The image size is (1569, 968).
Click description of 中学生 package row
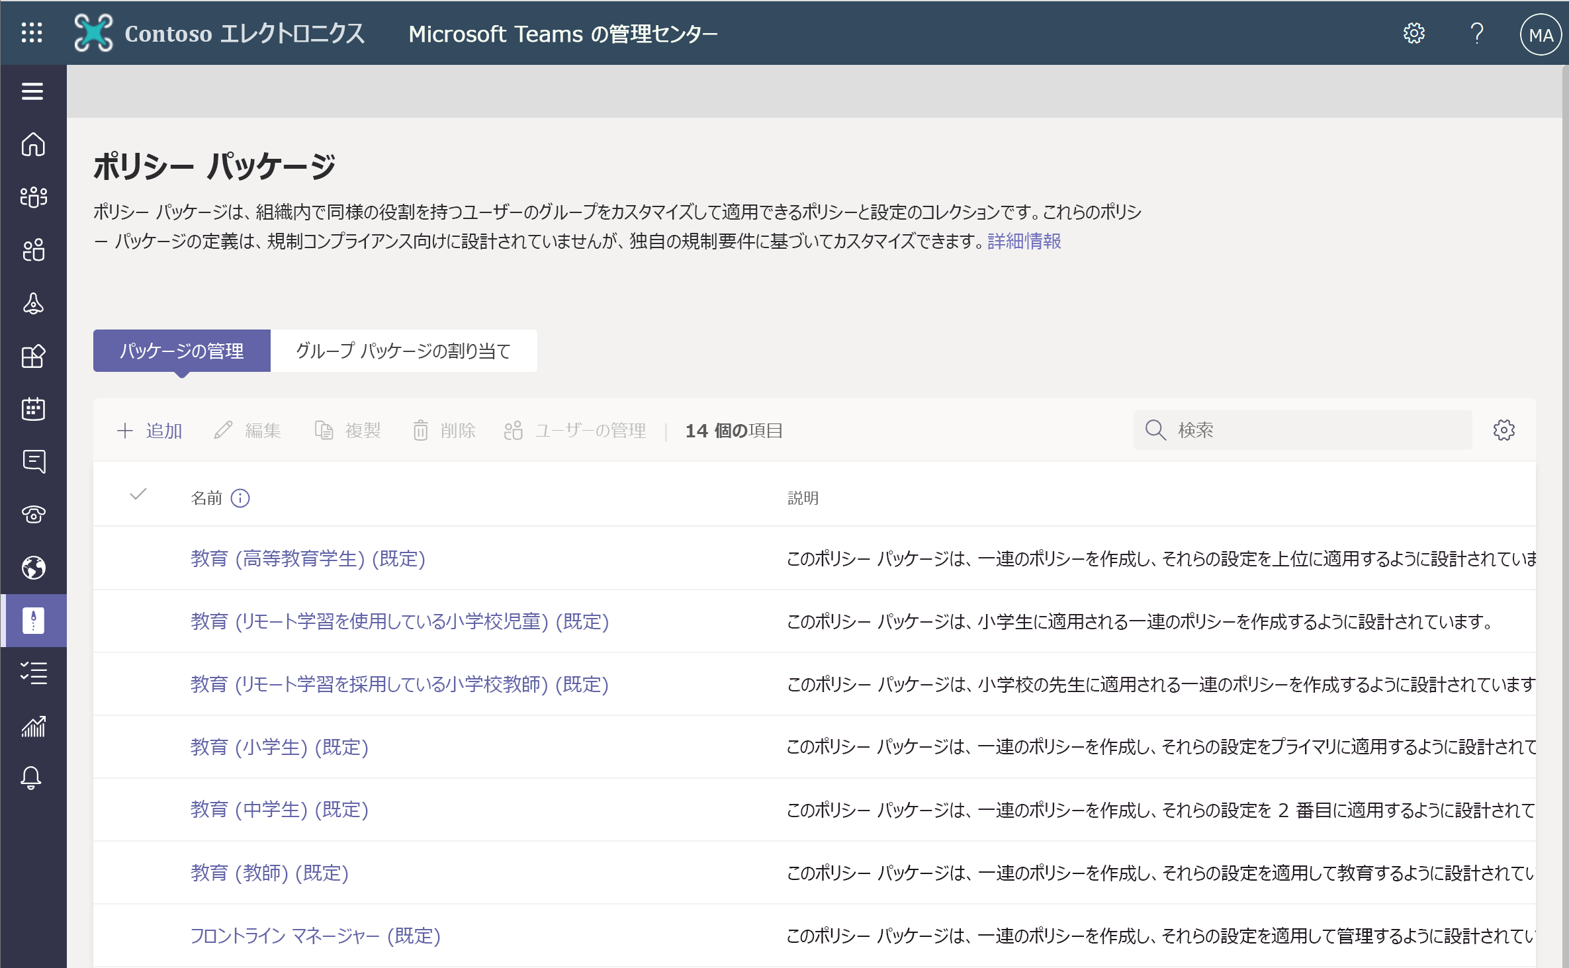(x=1161, y=810)
